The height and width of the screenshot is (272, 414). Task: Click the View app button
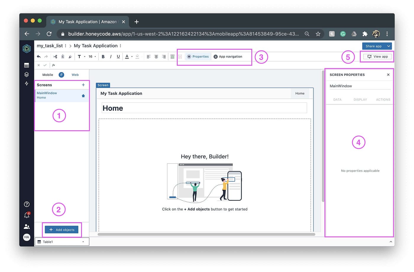[377, 56]
